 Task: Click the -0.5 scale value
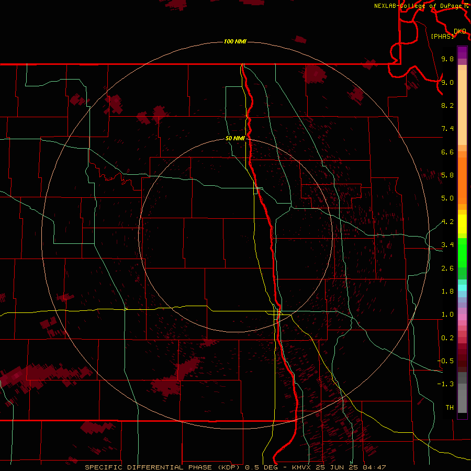[445, 361]
